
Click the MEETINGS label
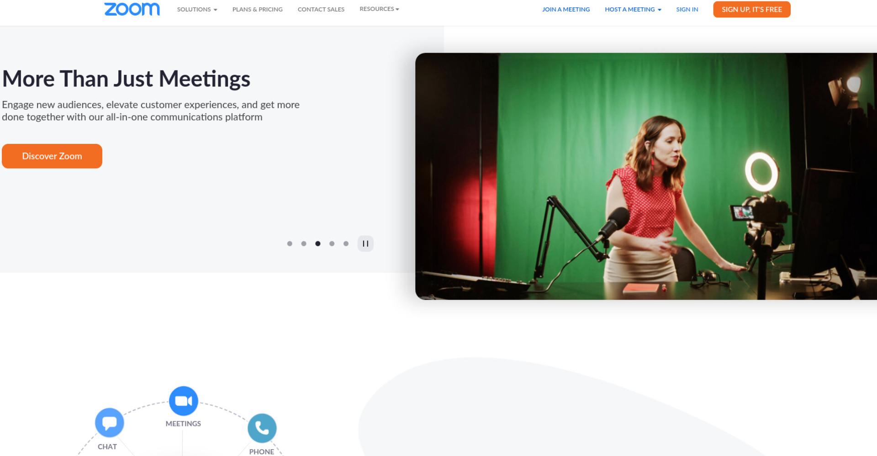point(183,424)
